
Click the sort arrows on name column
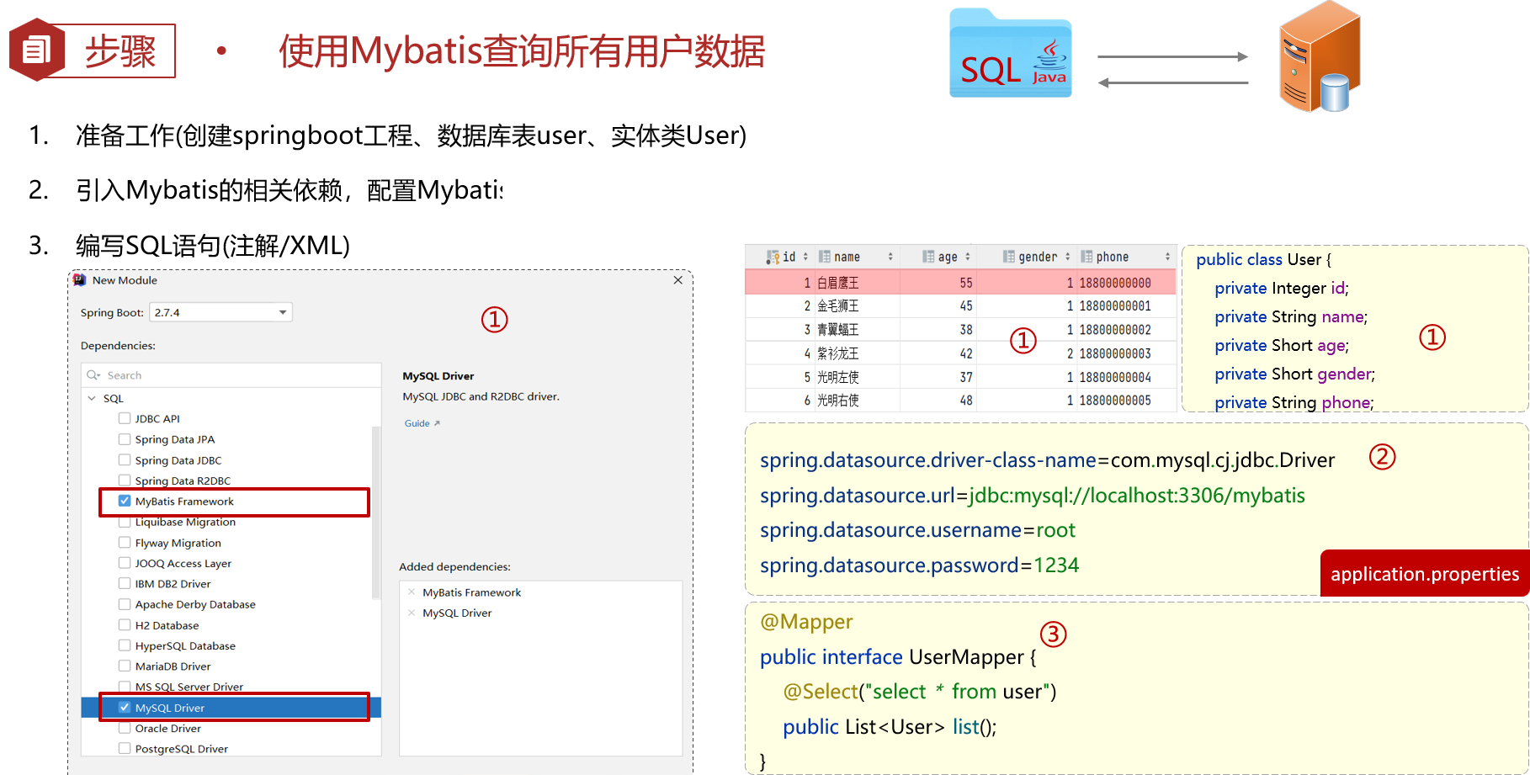pos(890,257)
